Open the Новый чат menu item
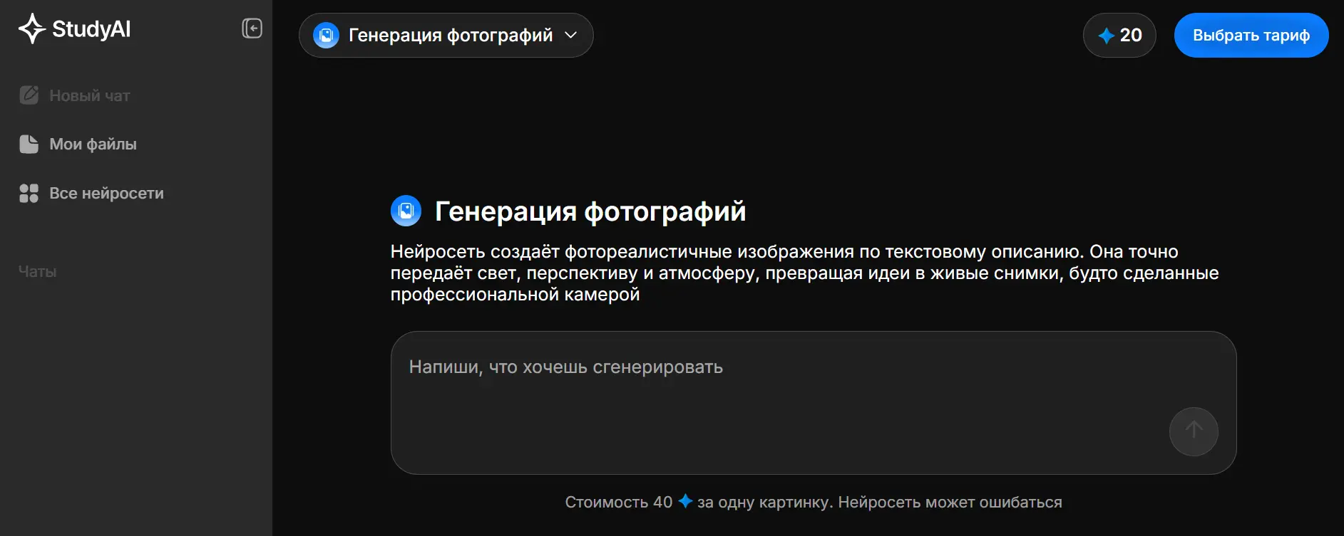This screenshot has height=536, width=1344. tap(89, 95)
